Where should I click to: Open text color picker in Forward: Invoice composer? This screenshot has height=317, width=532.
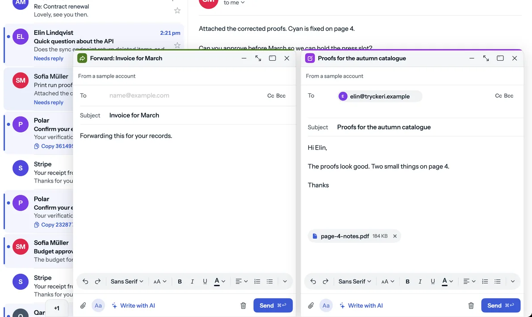(x=219, y=281)
